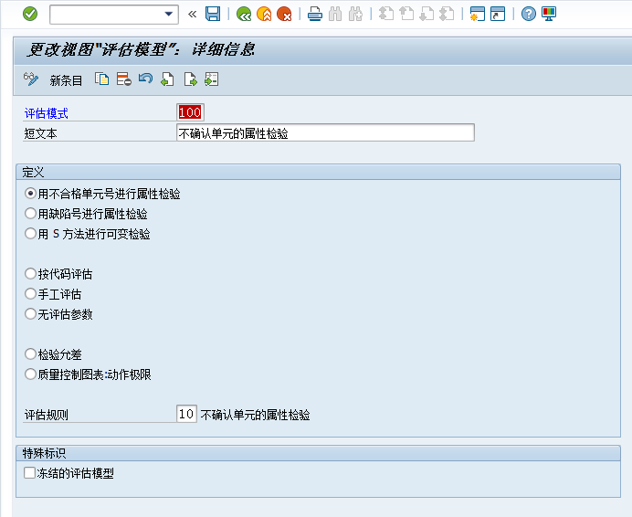Check the 冻结的评估模型 checkbox
632x517 pixels.
point(29,472)
